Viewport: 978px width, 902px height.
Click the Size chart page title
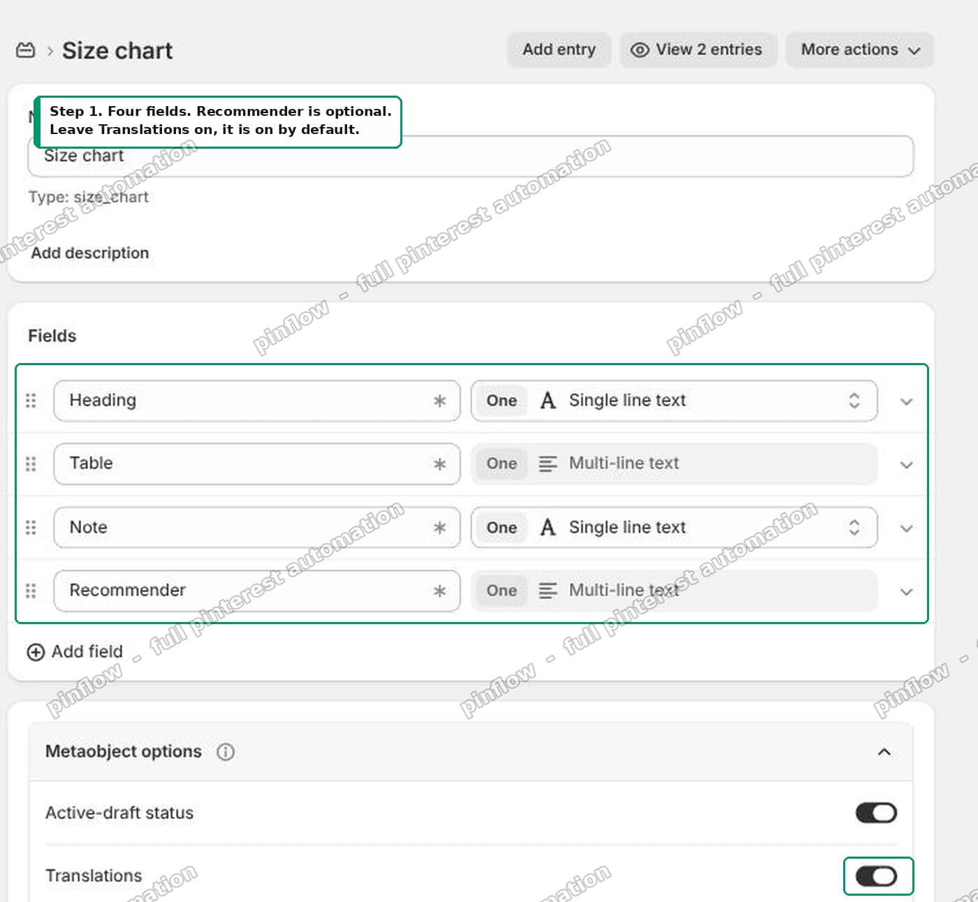click(x=117, y=51)
